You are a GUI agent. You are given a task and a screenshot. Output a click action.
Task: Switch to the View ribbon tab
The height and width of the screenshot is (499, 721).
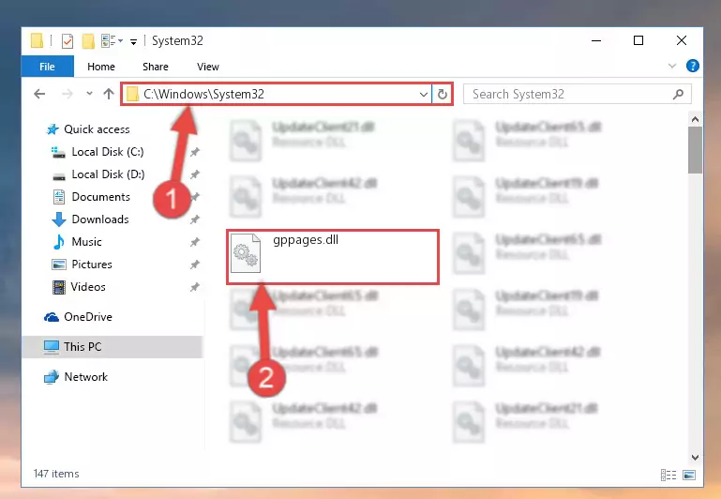(x=208, y=67)
